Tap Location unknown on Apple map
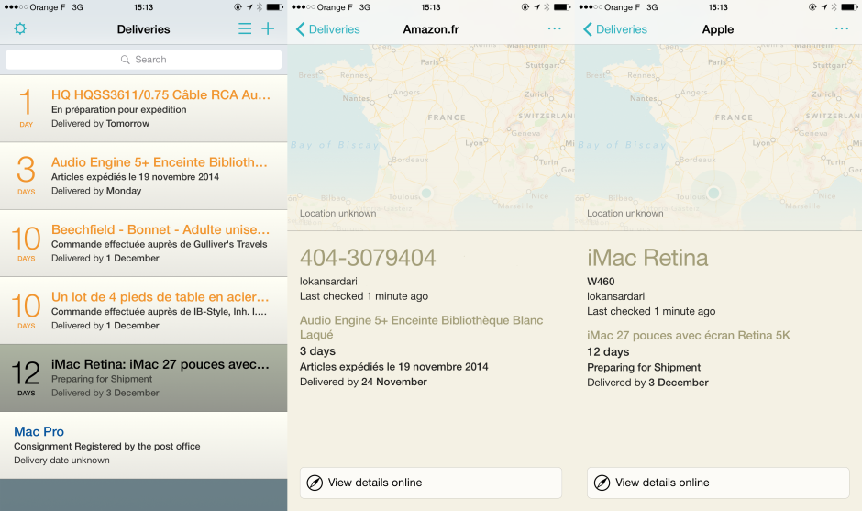Screen dimensions: 862x511 pos(625,214)
